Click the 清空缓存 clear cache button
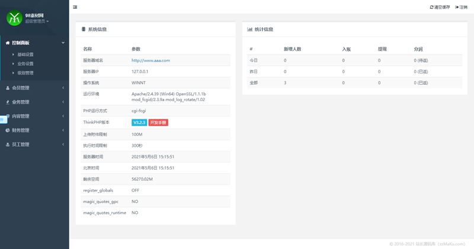The width and height of the screenshot is (474, 249). click(x=440, y=7)
